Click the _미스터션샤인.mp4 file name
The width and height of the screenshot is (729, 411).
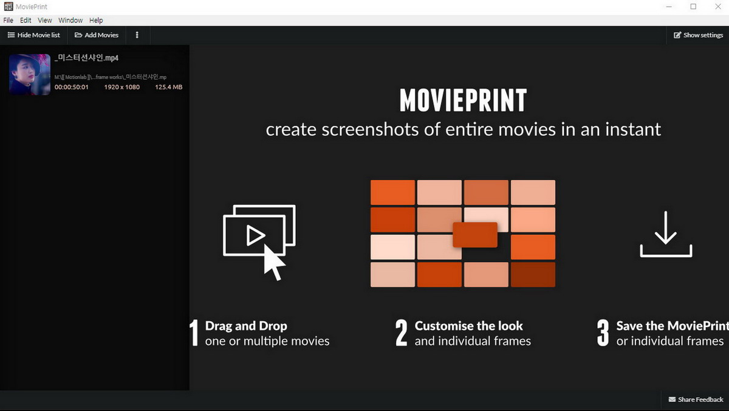click(x=86, y=58)
